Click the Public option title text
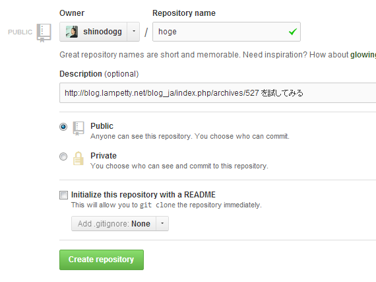This screenshot has width=376, height=282. coord(102,126)
